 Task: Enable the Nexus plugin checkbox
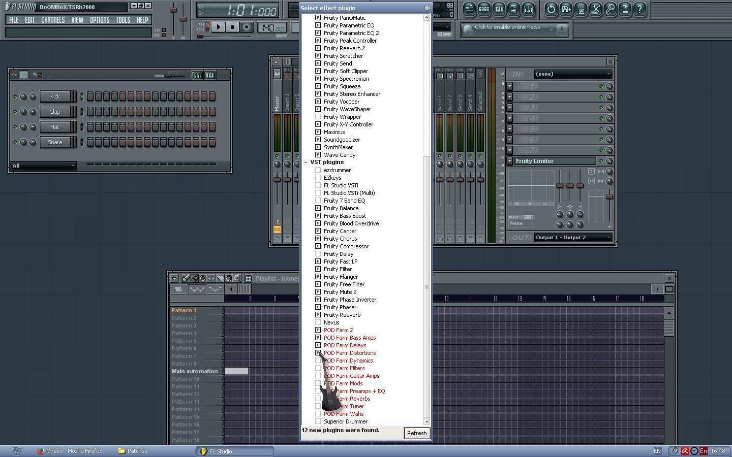[318, 322]
